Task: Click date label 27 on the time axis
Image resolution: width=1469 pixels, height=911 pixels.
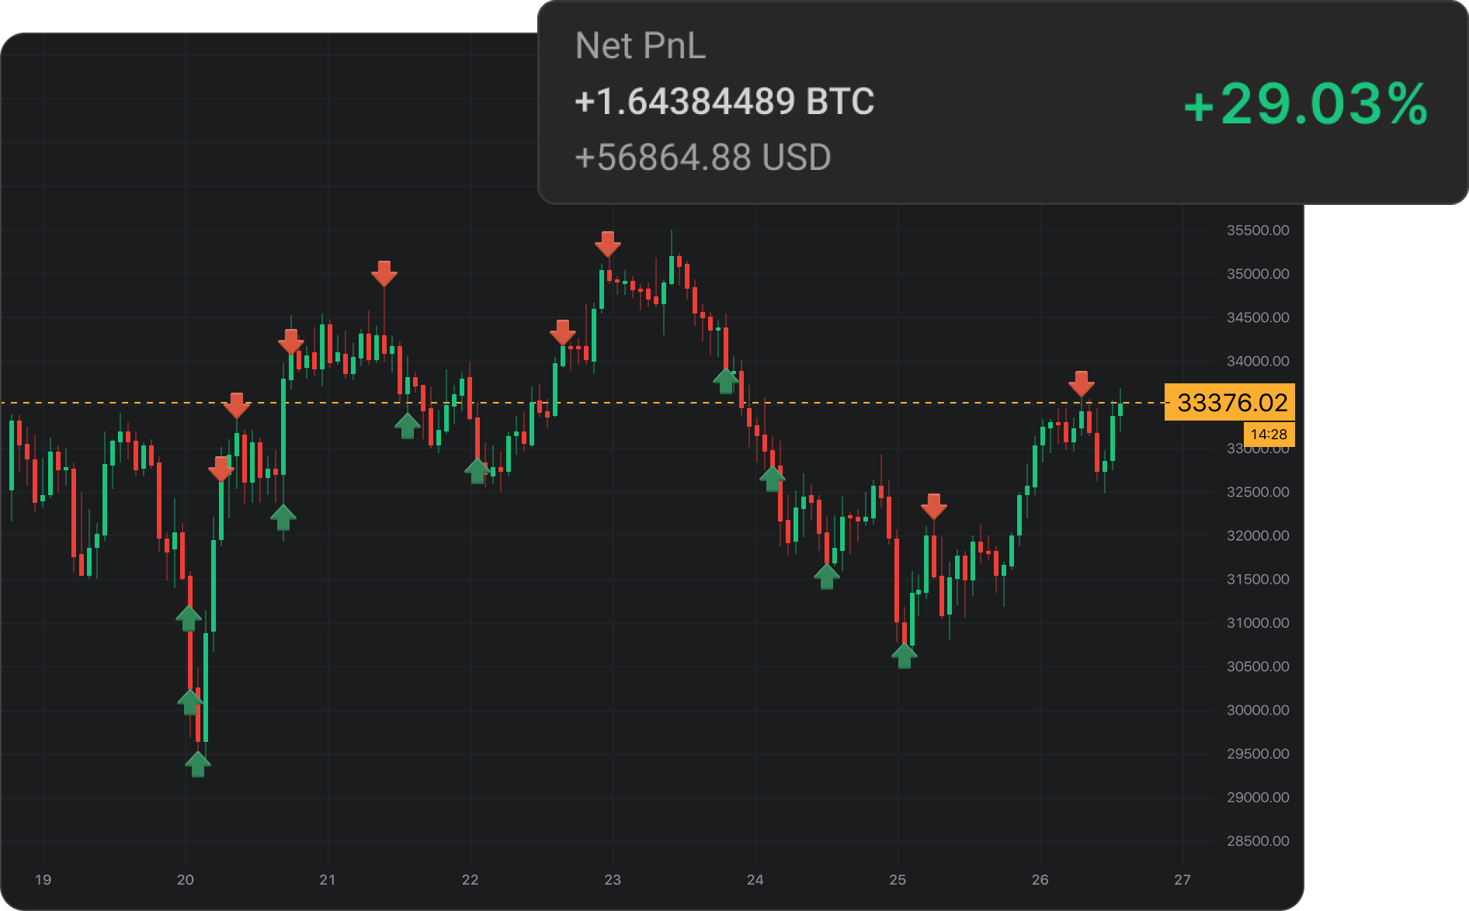Action: coord(1182,880)
